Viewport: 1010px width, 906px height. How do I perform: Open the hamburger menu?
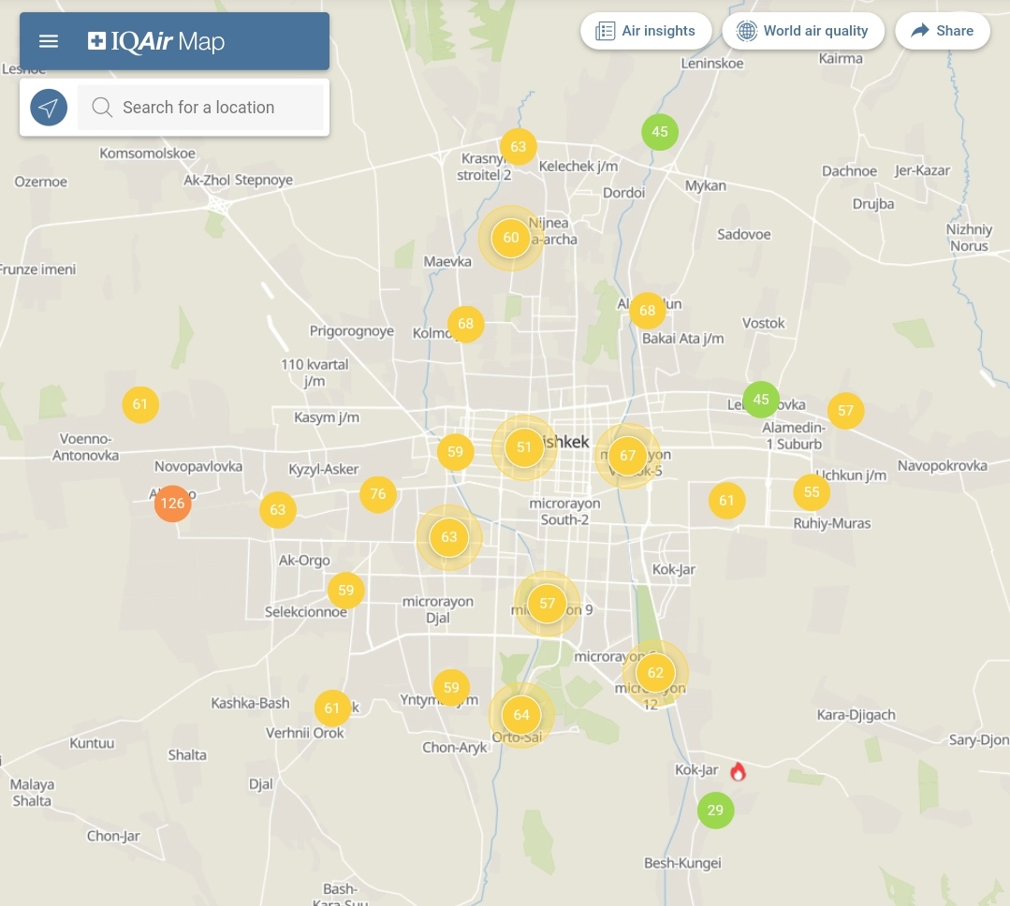click(x=49, y=41)
